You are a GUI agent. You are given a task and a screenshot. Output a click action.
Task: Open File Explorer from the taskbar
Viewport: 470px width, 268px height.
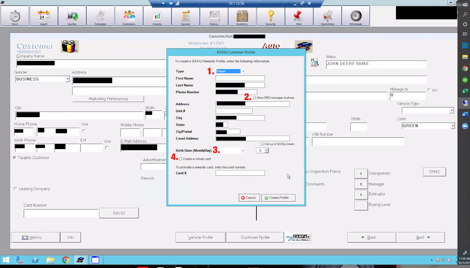(50, 260)
